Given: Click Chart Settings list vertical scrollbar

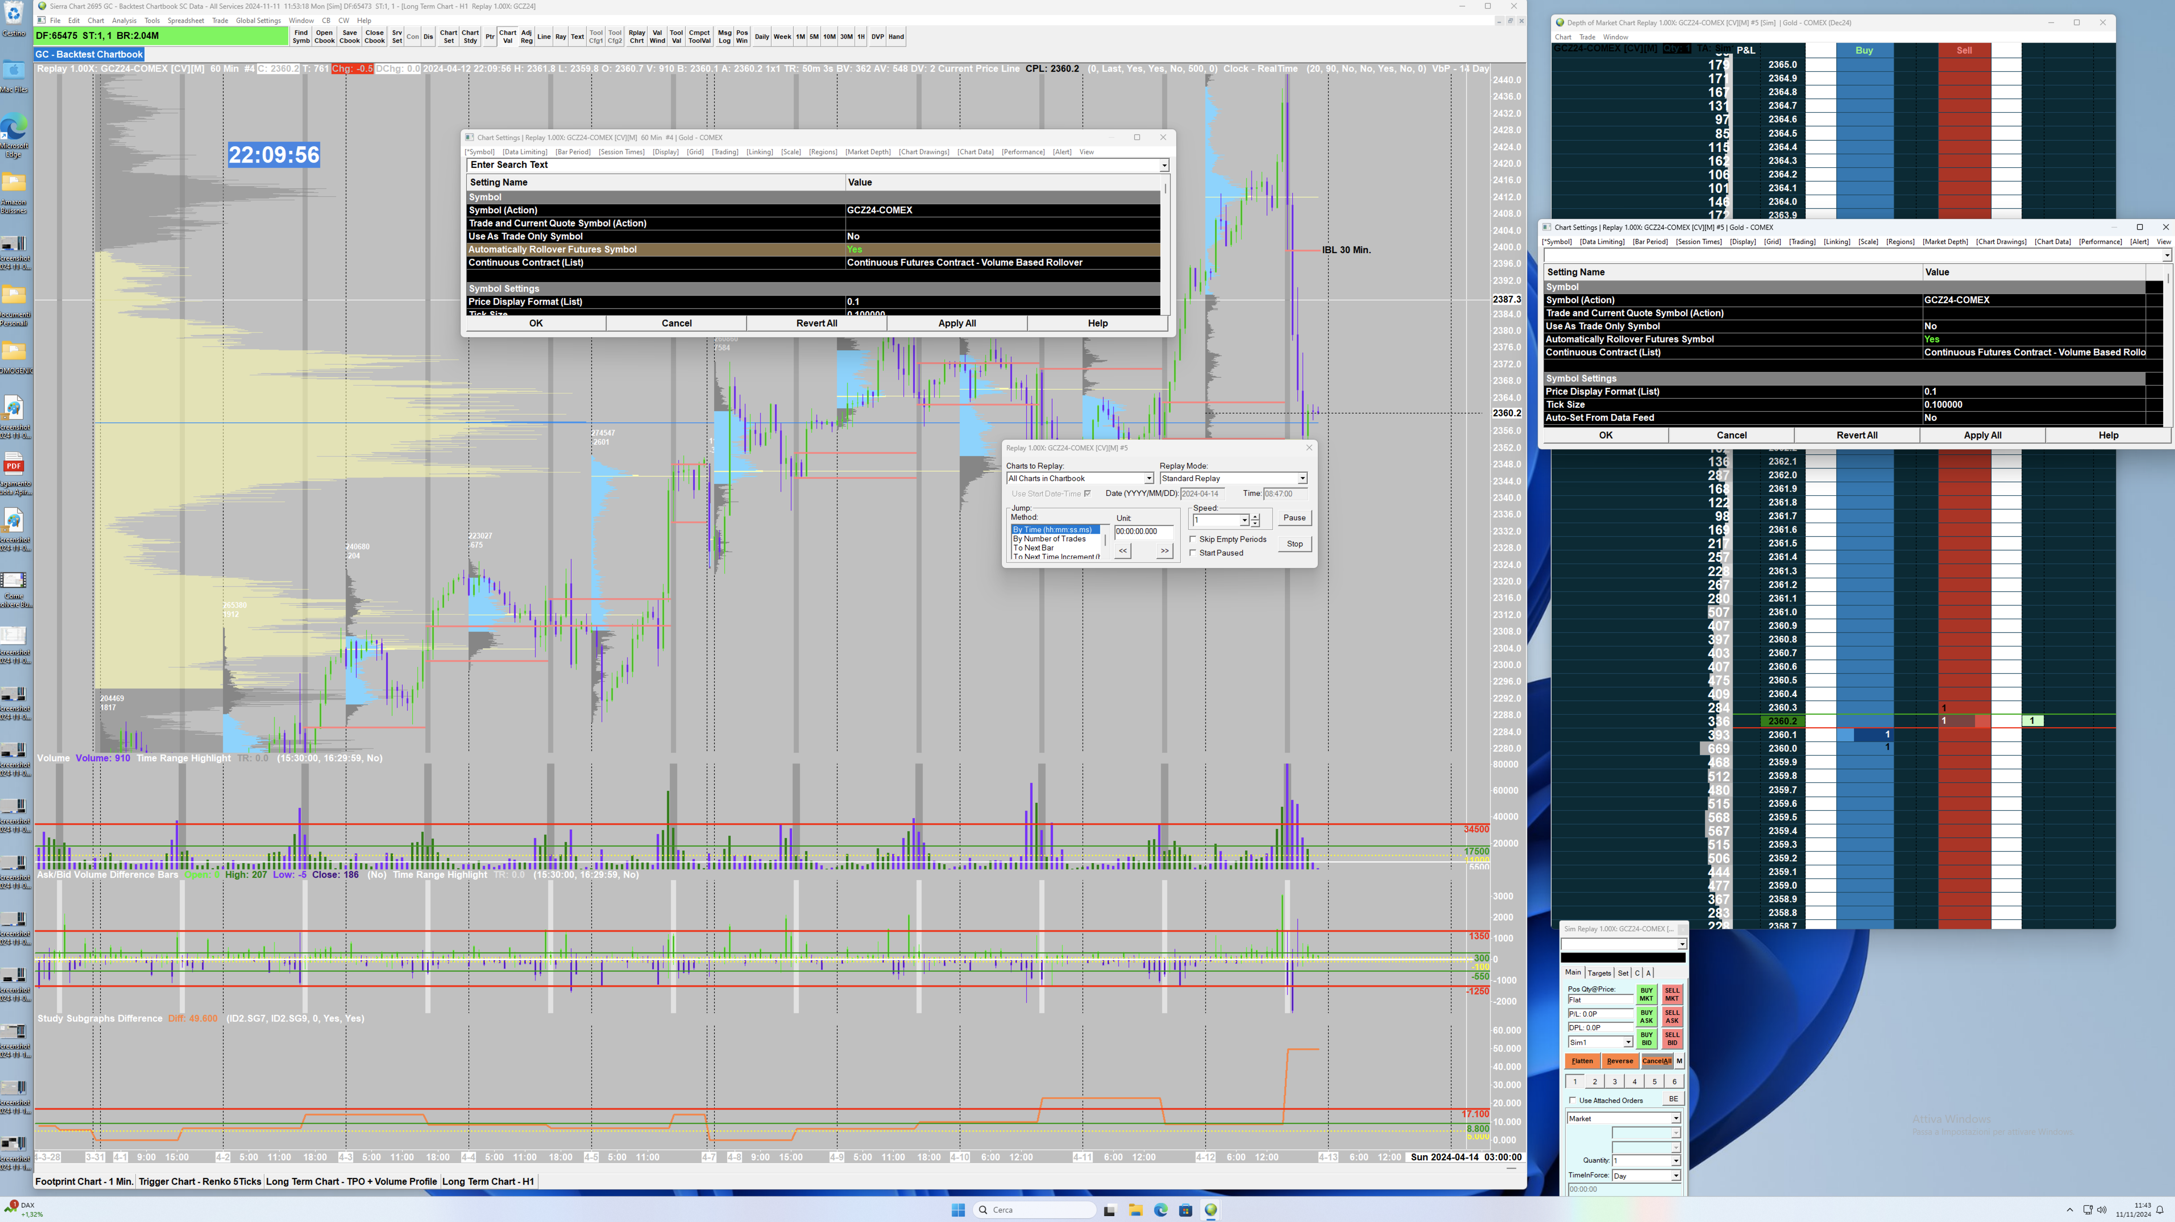Looking at the screenshot, I should (x=1166, y=245).
